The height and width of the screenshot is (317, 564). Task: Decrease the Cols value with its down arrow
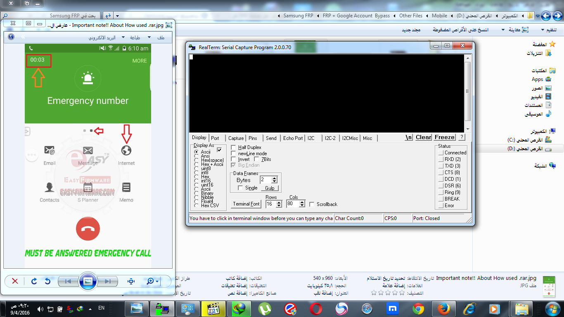(302, 206)
